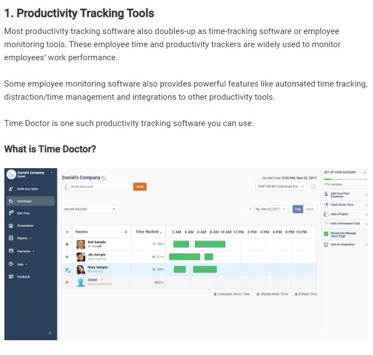The width and height of the screenshot is (373, 355).
Task: Sort by Time Worked column
Action: tap(148, 232)
